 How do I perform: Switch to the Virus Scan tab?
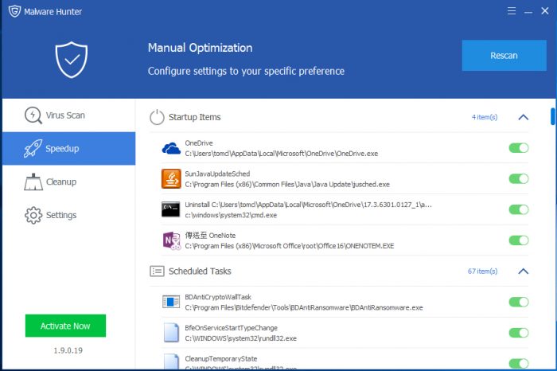tap(65, 115)
